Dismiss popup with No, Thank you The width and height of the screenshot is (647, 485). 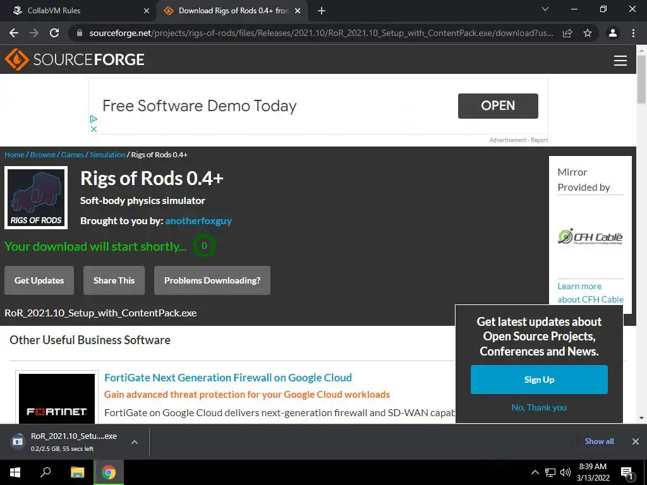tap(539, 407)
